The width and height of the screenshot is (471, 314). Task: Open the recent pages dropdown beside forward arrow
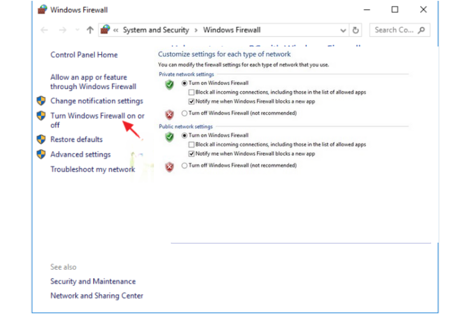pyautogui.click(x=76, y=29)
